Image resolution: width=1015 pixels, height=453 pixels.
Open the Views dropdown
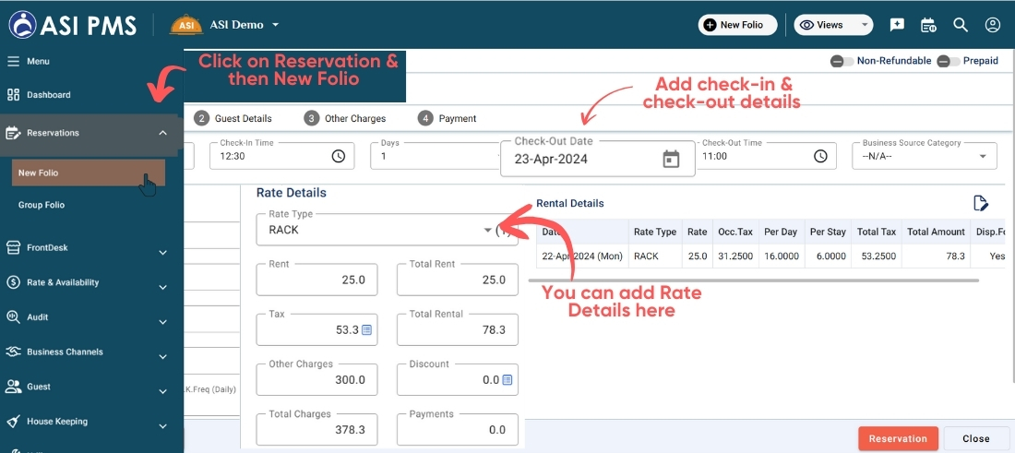tap(833, 25)
